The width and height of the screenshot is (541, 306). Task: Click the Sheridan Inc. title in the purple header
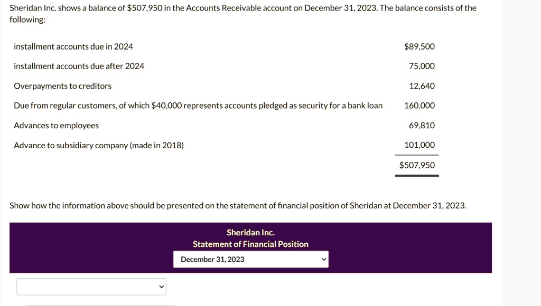click(x=251, y=233)
